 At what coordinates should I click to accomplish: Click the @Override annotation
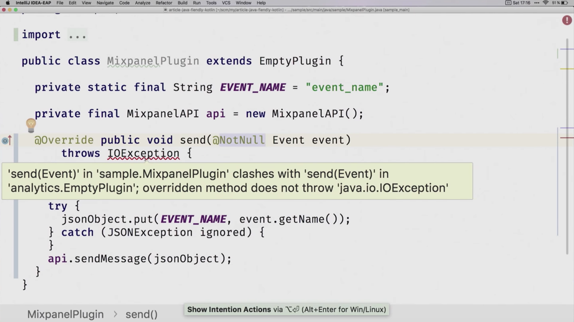coord(64,140)
